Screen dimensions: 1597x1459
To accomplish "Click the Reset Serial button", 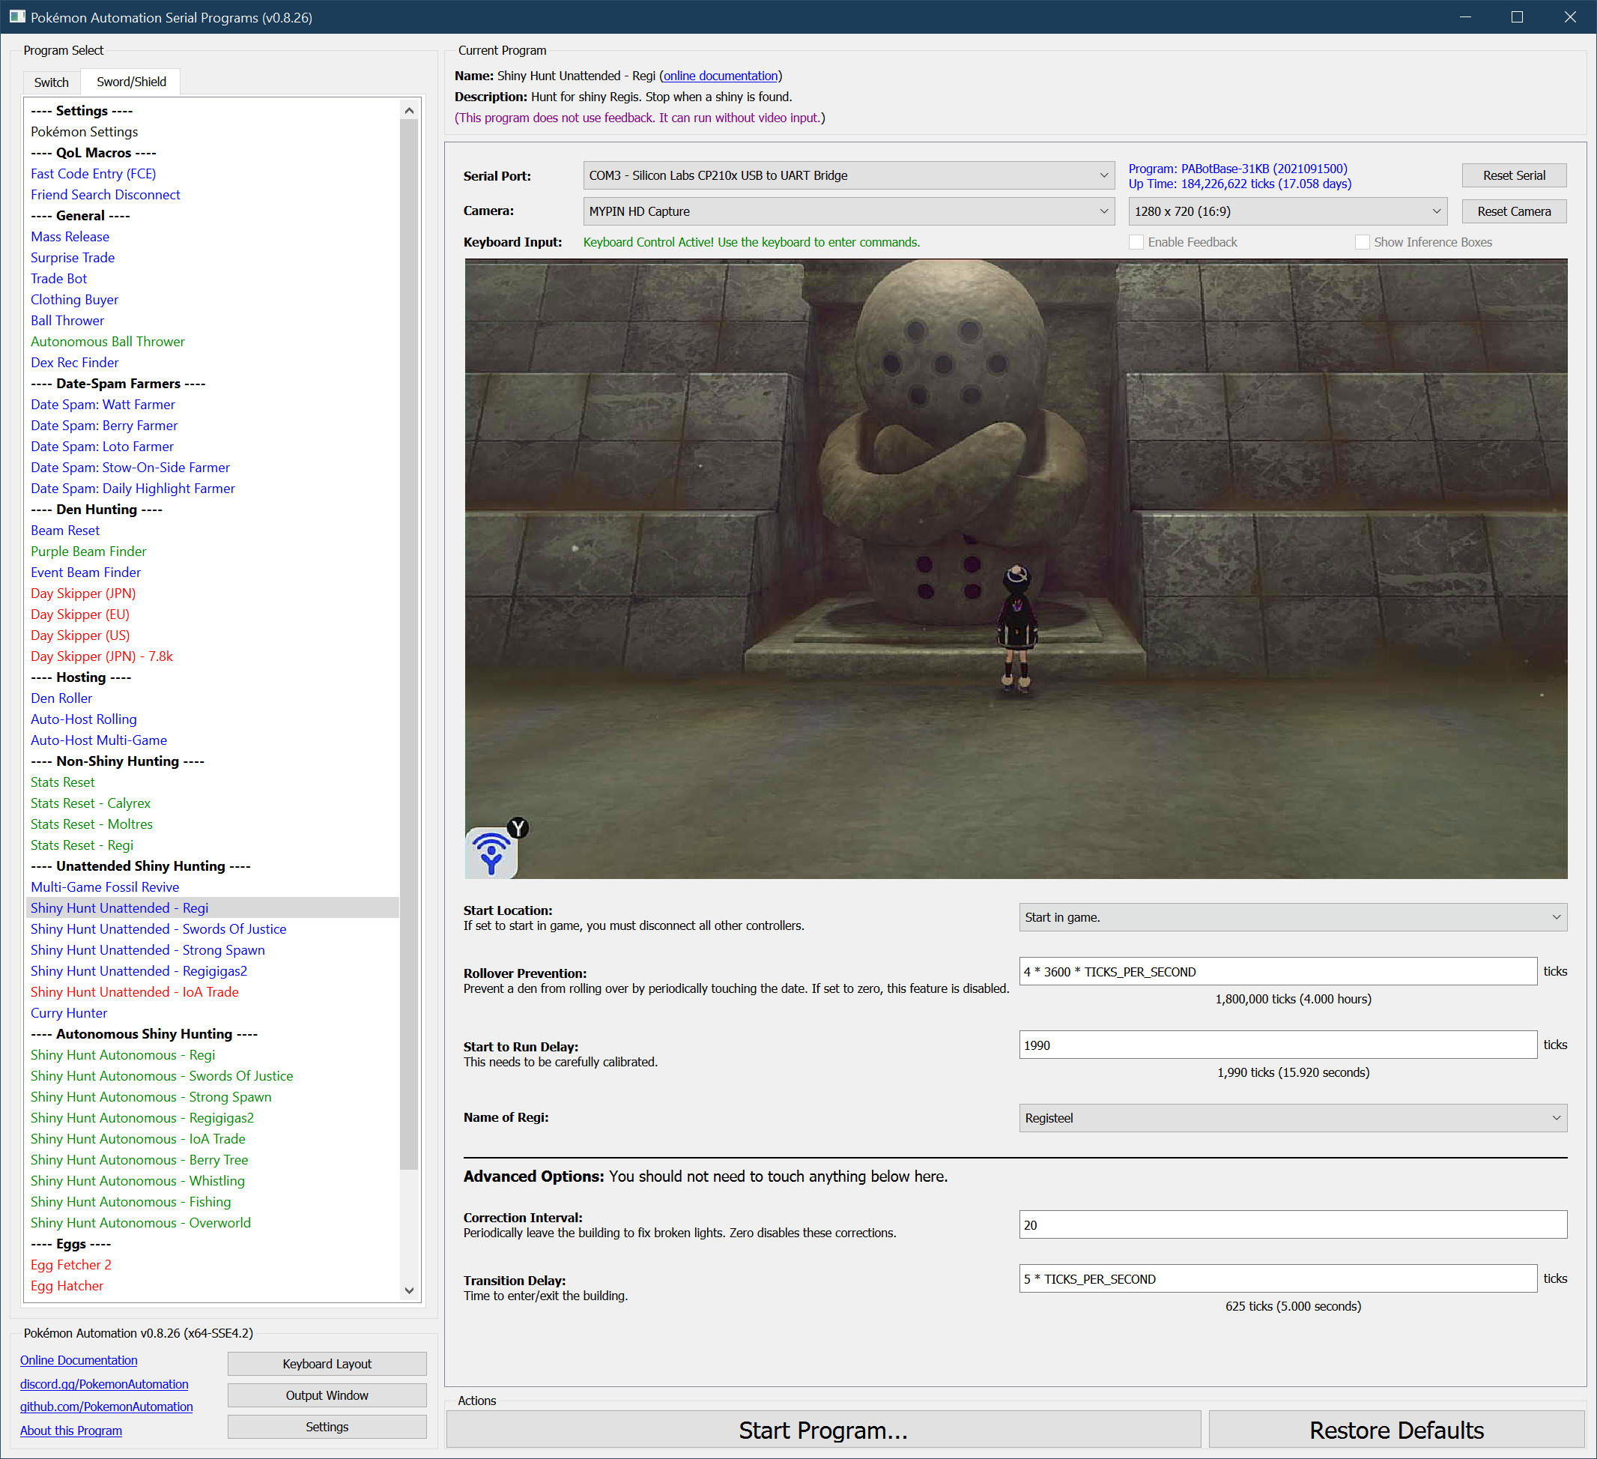I will 1513,176.
